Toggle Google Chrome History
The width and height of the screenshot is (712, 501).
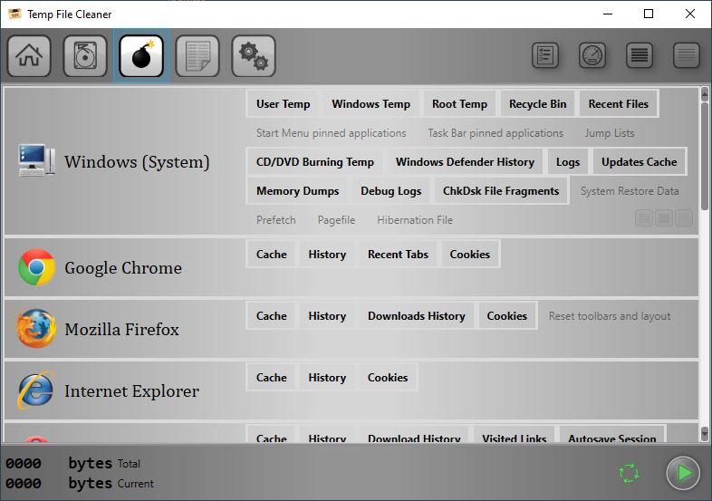coord(327,255)
